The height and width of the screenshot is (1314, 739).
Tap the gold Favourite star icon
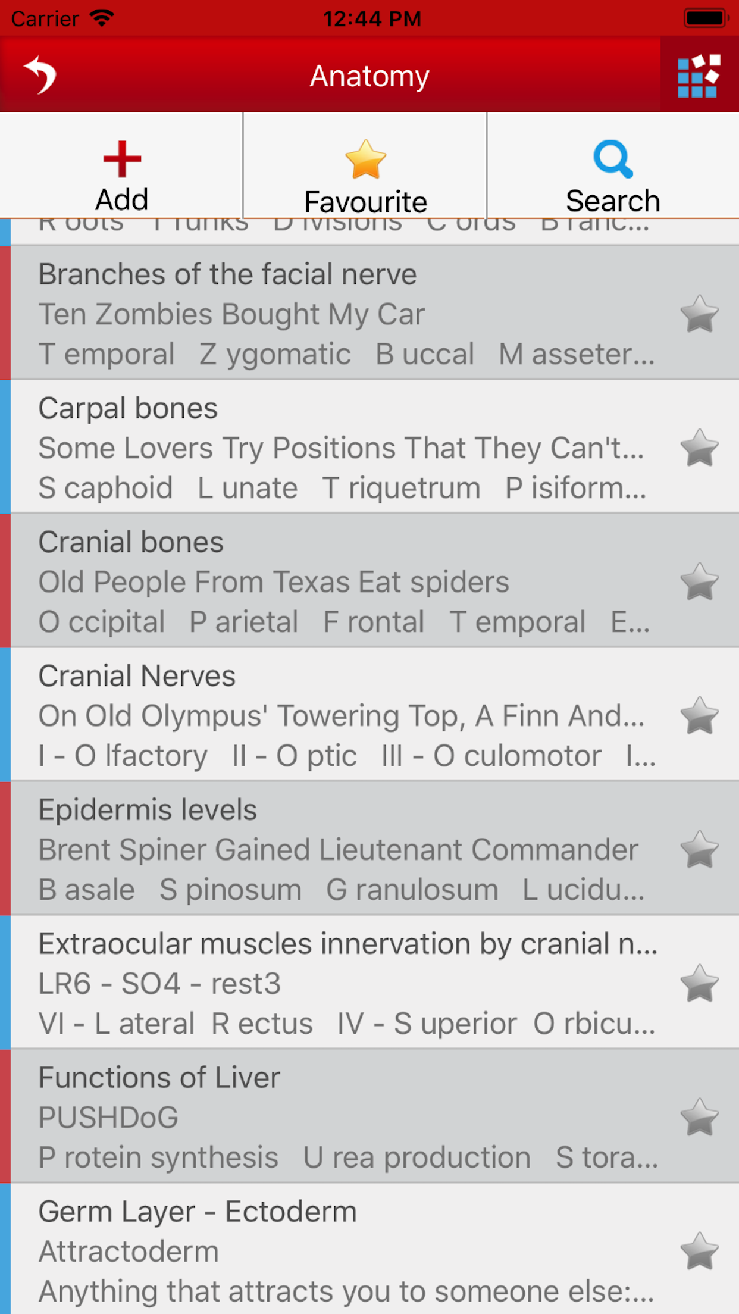point(365,159)
